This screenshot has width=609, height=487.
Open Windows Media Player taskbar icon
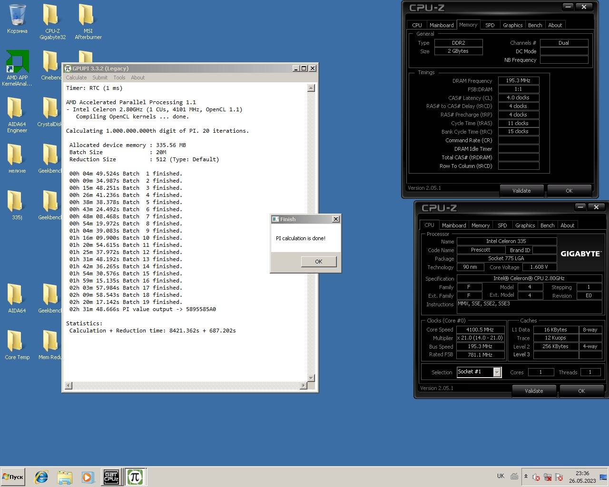(88, 477)
